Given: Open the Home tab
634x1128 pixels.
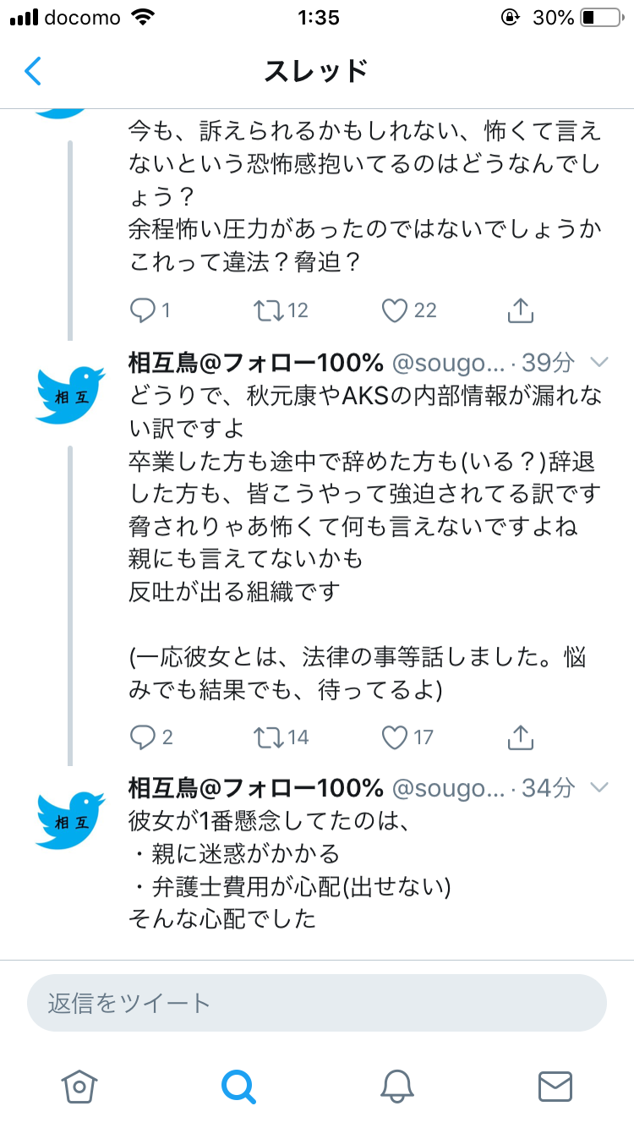Looking at the screenshot, I should [x=79, y=1086].
